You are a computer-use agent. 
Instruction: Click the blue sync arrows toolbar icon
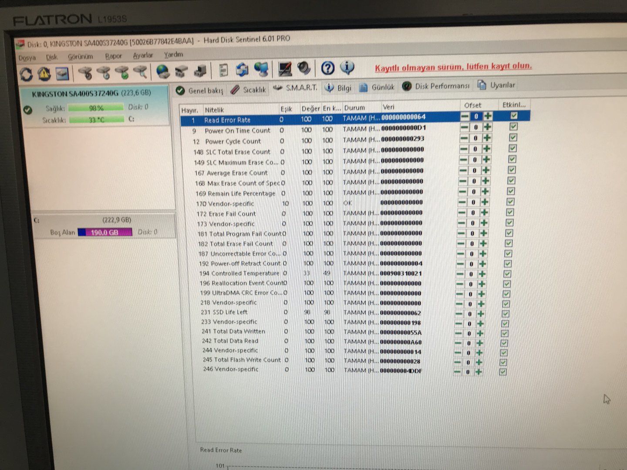(x=242, y=69)
